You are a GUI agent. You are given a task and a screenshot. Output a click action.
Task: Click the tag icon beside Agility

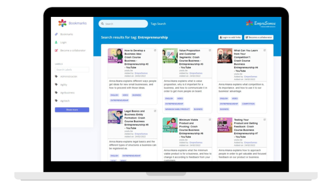[x=56, y=84]
